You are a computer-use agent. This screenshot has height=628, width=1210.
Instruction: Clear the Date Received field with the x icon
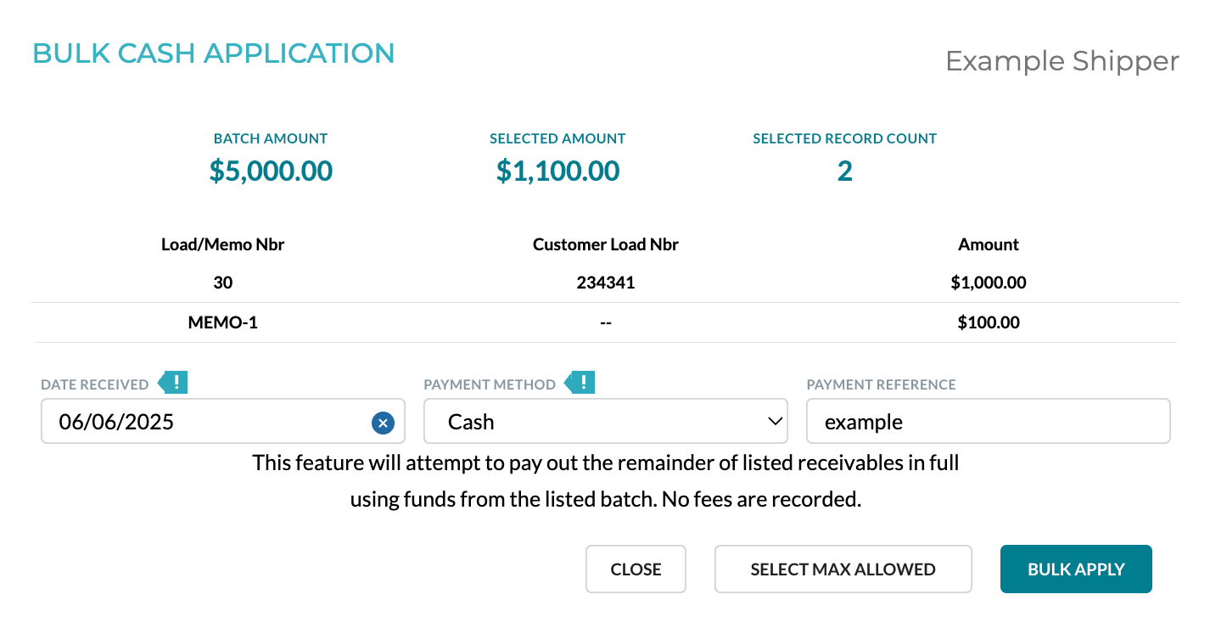pos(383,422)
